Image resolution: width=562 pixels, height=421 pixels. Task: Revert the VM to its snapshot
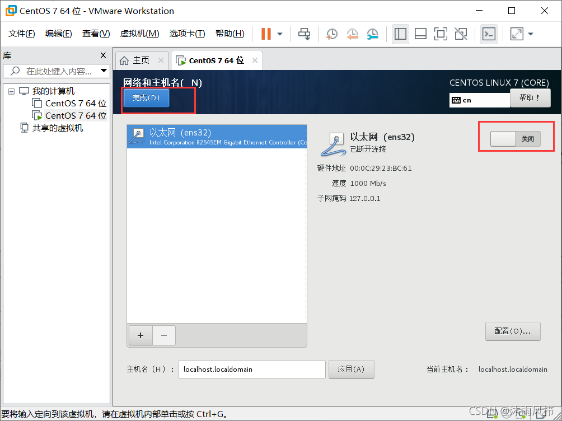pos(352,34)
